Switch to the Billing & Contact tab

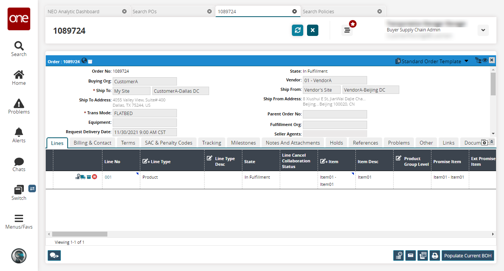[92, 143]
